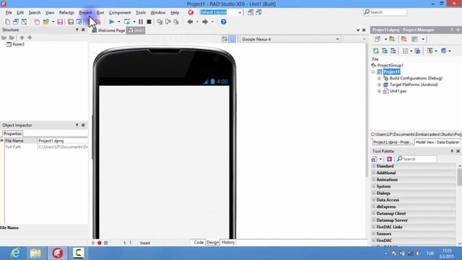Image resolution: width=462 pixels, height=260 pixels.
Task: Select the Properties tab in Object Inspector
Action: click(x=12, y=134)
